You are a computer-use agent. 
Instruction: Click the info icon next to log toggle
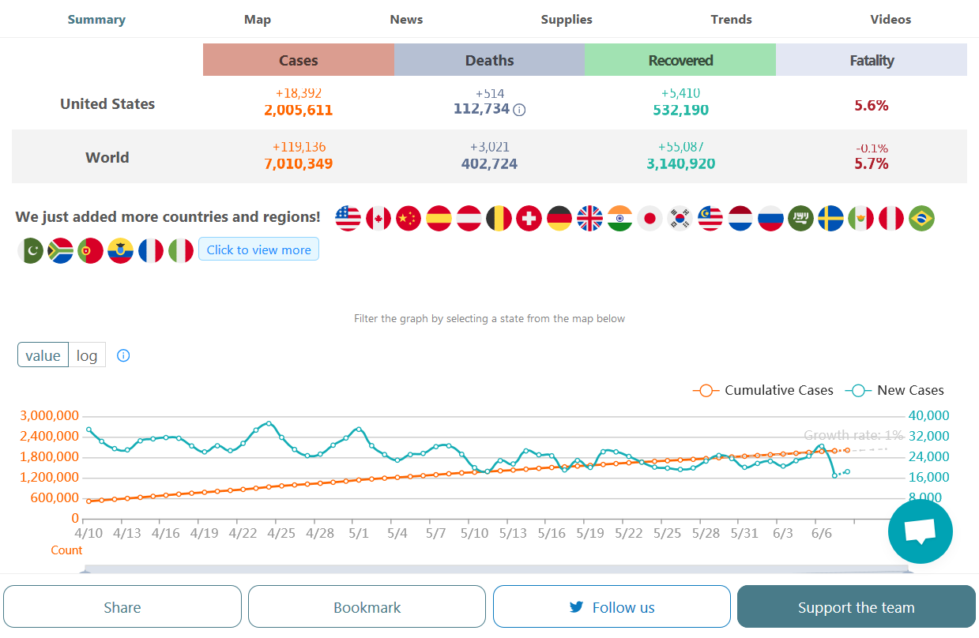pos(123,355)
